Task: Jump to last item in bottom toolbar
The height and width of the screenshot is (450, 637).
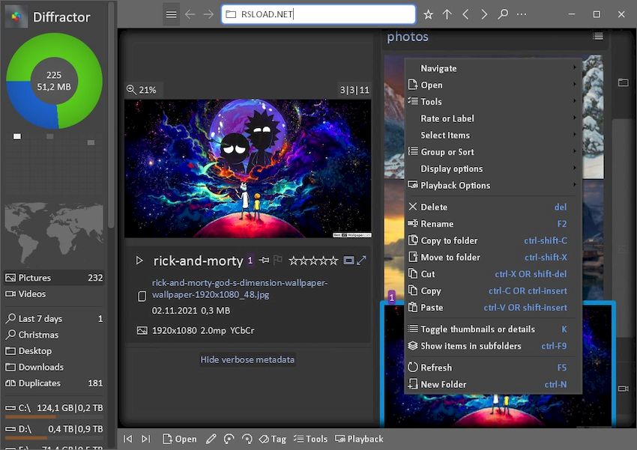Action: [x=146, y=439]
